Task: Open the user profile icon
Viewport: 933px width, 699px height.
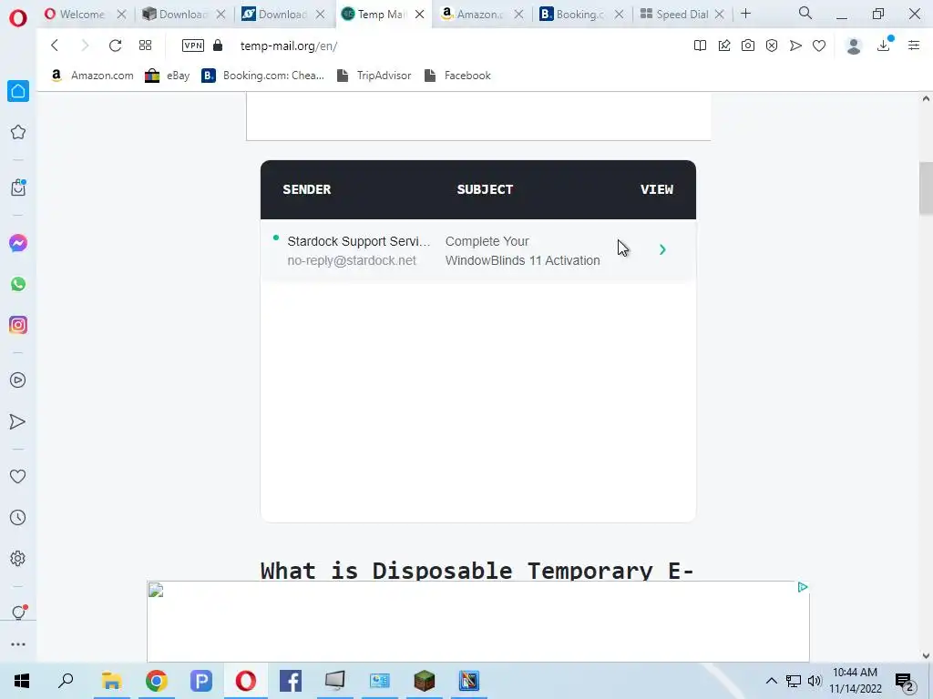Action: [854, 46]
